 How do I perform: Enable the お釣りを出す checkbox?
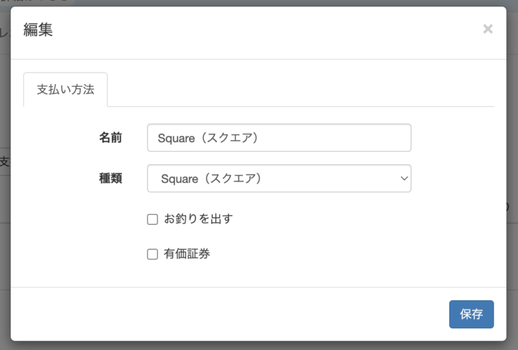tap(153, 219)
